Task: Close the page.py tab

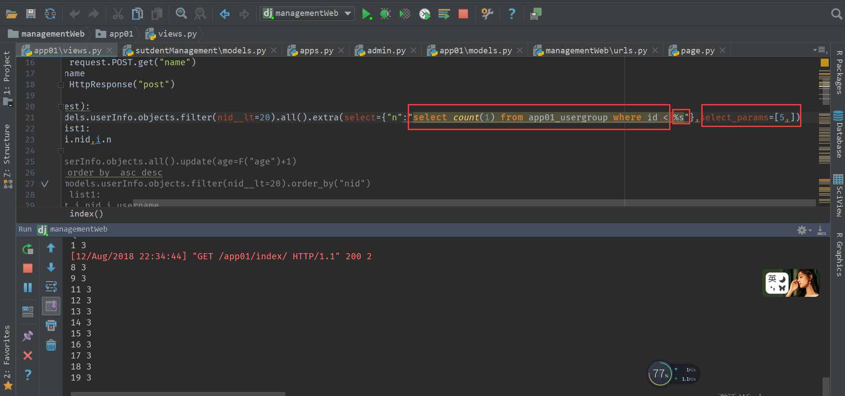Action: coord(722,51)
